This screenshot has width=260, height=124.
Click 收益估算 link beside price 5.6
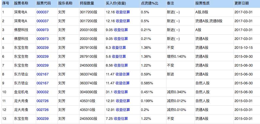pos(119,57)
